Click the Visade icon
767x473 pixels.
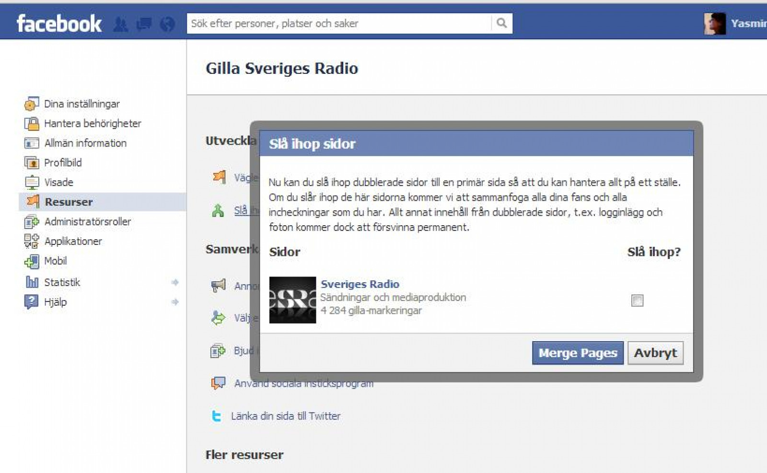[x=32, y=183]
